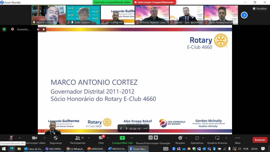270x152 pixels.
Task: Click the red Encerrar button
Action: pos(260,140)
